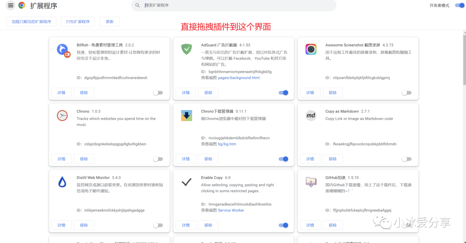Click the 'Enable Copy 6.0' title
The width and height of the screenshot is (466, 243).
pos(216,178)
